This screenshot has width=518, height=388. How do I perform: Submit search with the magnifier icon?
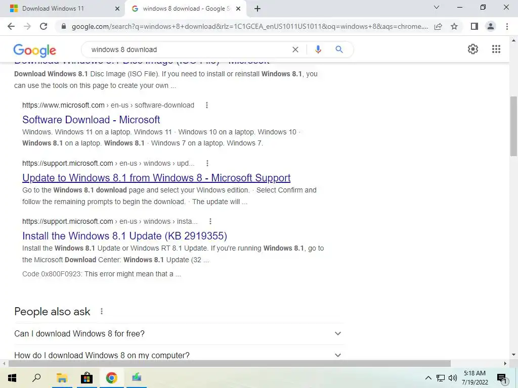(339, 50)
